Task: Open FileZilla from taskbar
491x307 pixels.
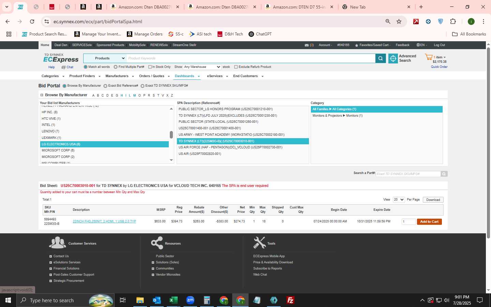Action: click(291, 300)
